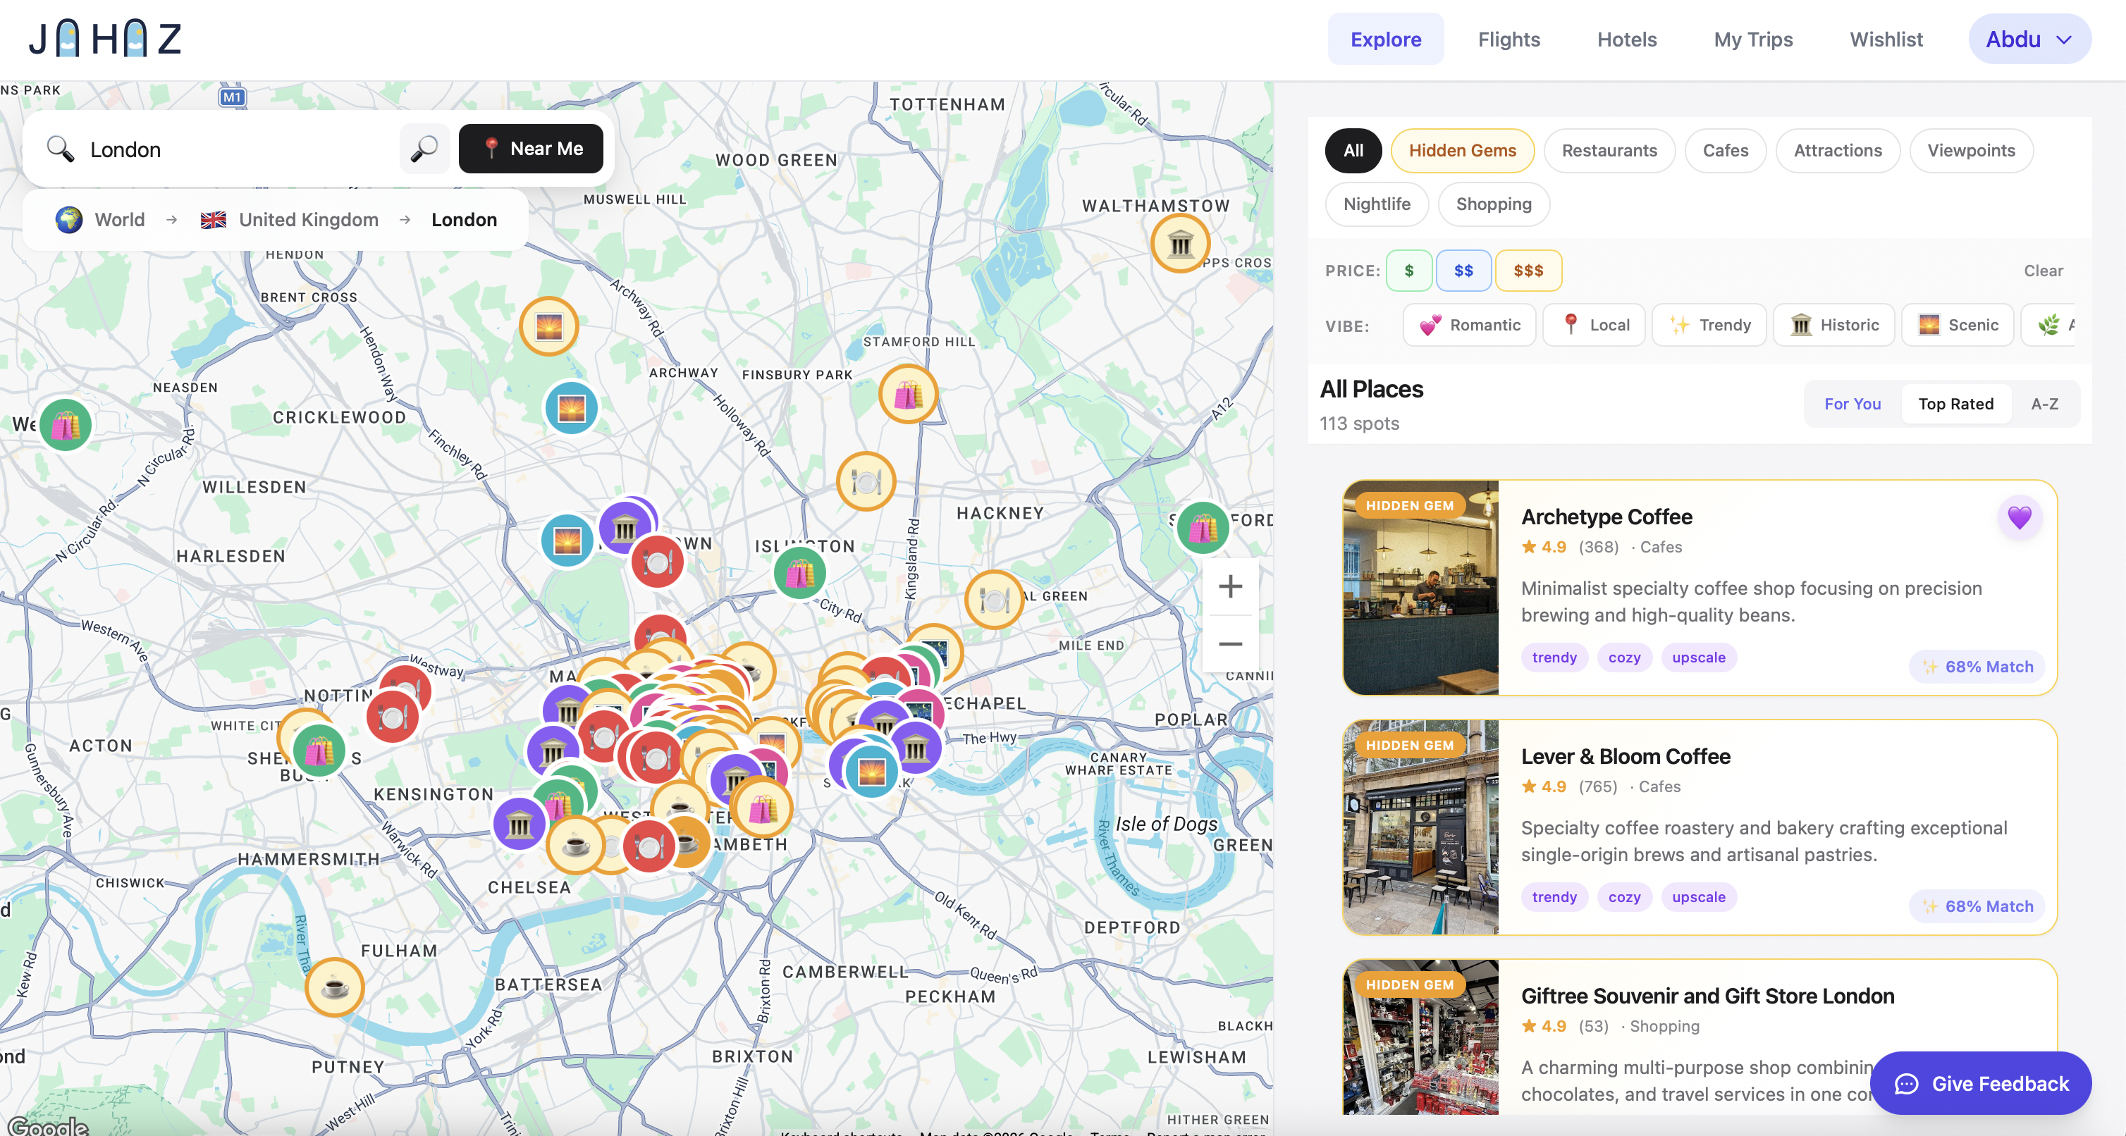Zoom in the map with plus button
The width and height of the screenshot is (2126, 1136).
pyautogui.click(x=1230, y=586)
